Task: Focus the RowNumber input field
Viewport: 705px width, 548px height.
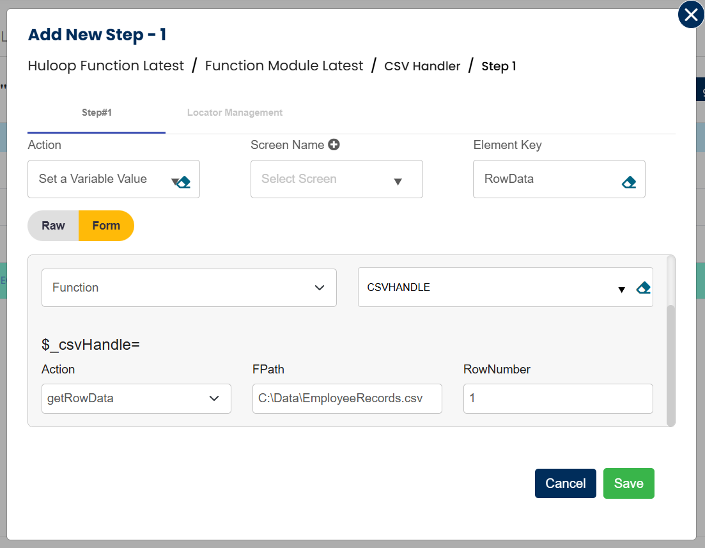Action: [x=558, y=398]
